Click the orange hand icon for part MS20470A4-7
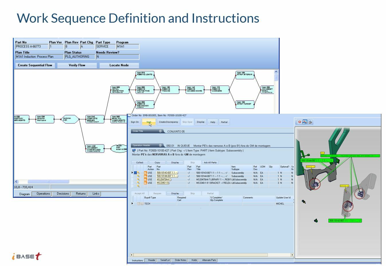The width and height of the screenshot is (386, 266). point(145,179)
